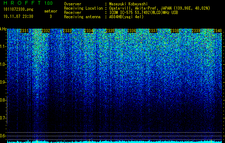Click the meteor count 3
This screenshot has width=225, height=143.
click(x=51, y=16)
